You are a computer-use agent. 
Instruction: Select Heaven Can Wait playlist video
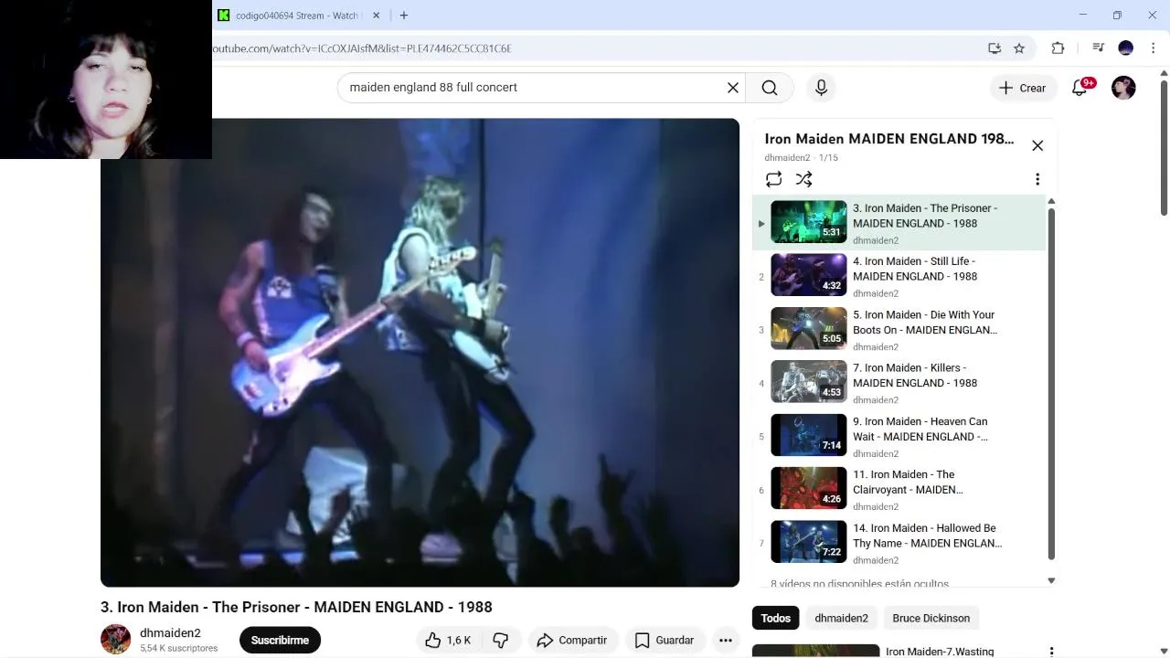click(x=899, y=436)
